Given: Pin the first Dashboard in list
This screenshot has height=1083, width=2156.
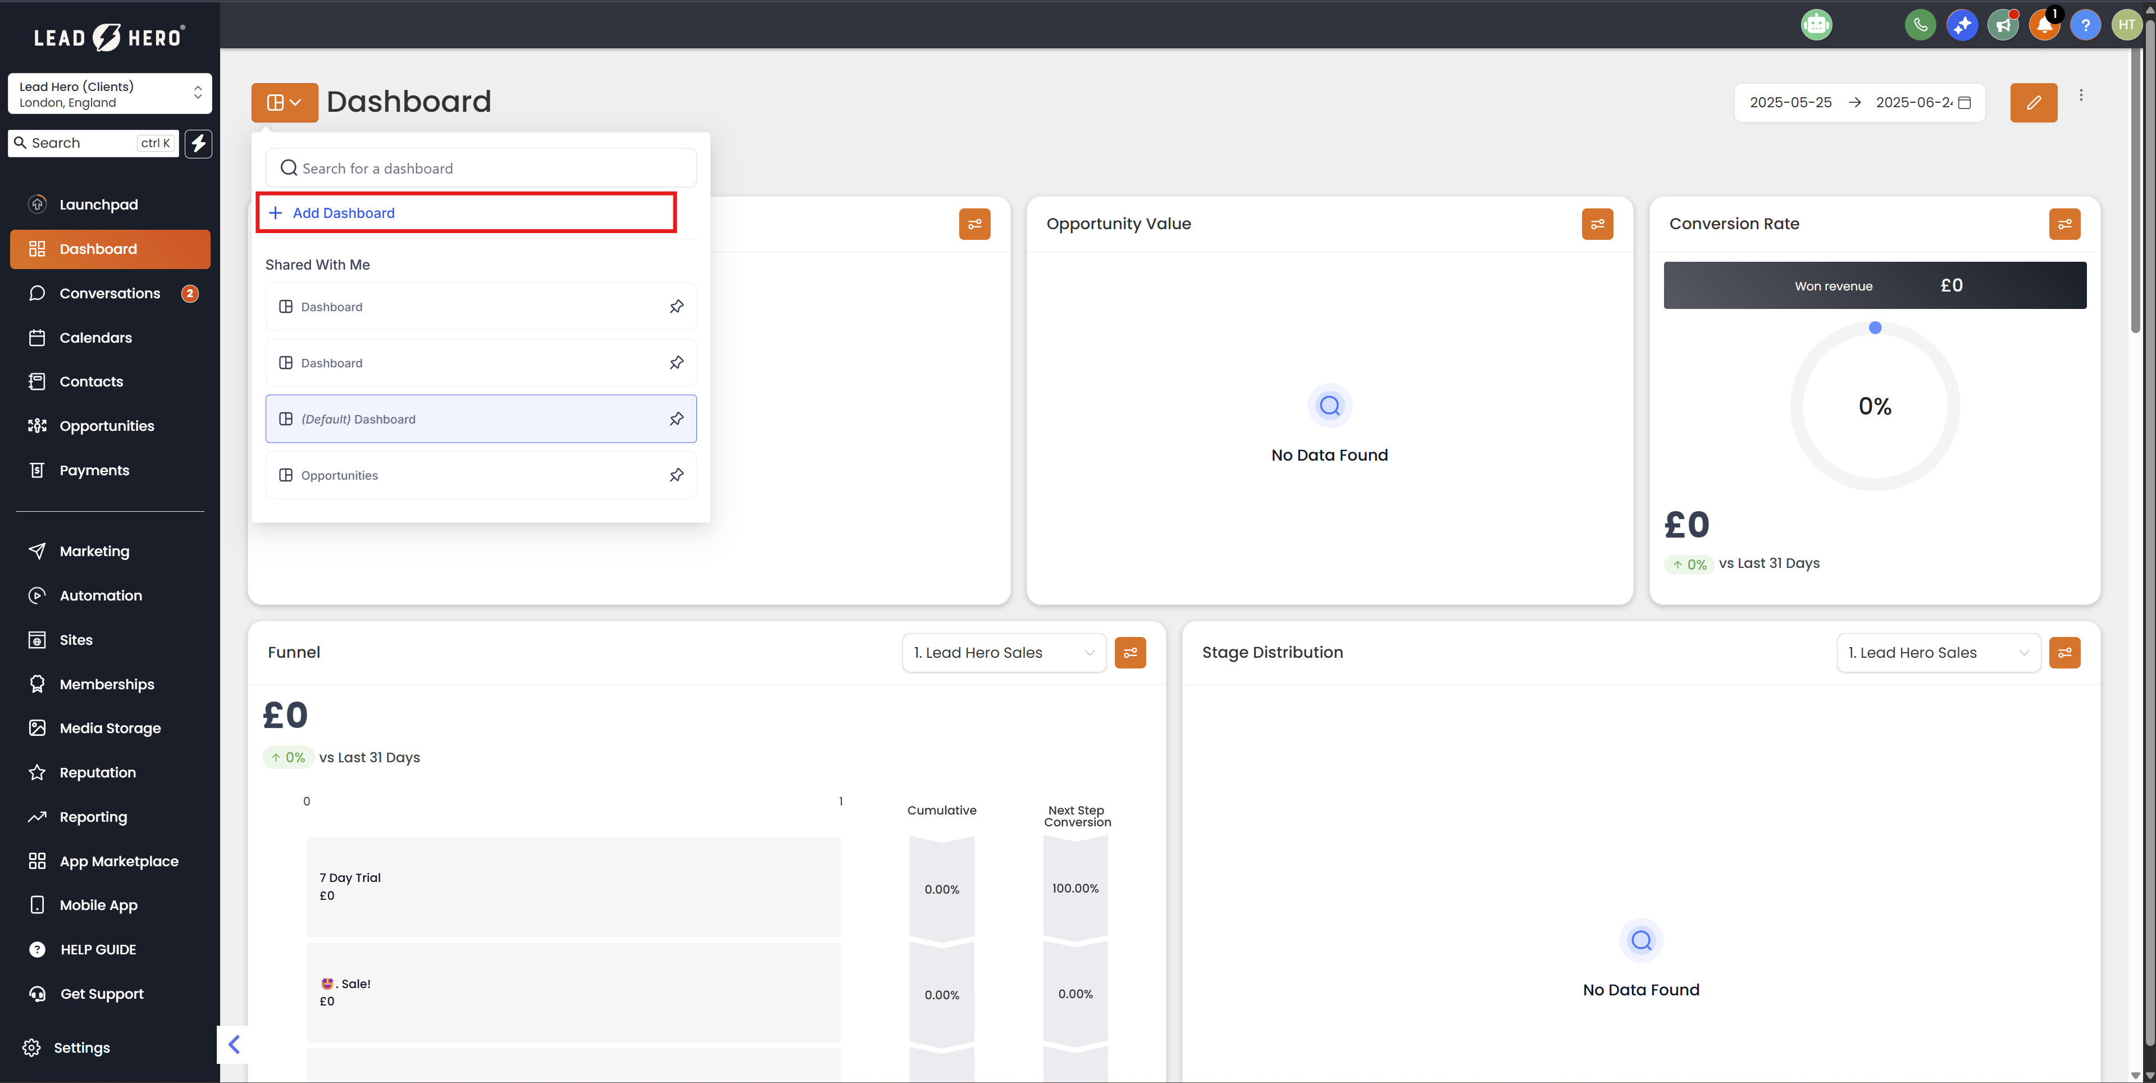Looking at the screenshot, I should 676,306.
